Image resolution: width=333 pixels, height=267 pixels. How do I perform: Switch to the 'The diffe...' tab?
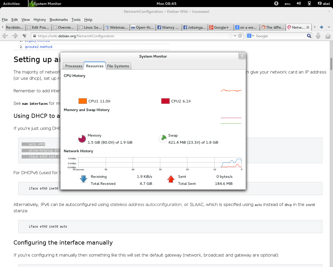[x=273, y=27]
